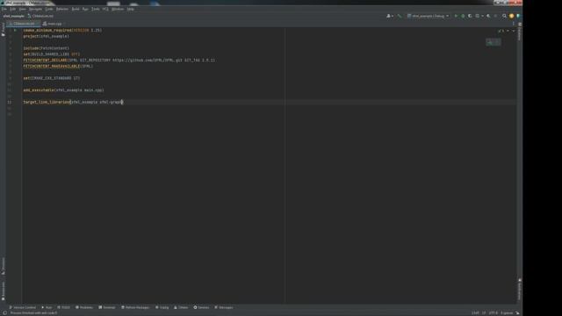Open the Tools menu
The height and width of the screenshot is (316, 562).
[96, 9]
